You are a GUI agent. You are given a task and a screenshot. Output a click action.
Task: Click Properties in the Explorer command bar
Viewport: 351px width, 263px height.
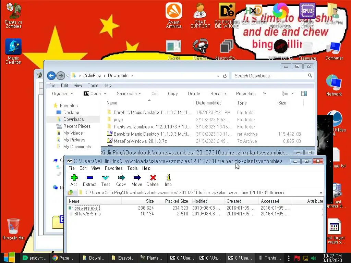click(x=246, y=94)
